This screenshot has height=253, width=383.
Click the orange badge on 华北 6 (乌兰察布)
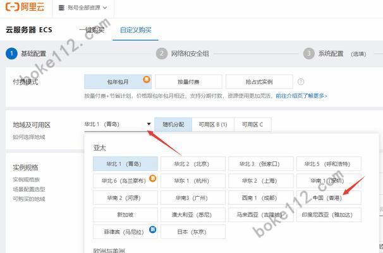click(x=153, y=178)
